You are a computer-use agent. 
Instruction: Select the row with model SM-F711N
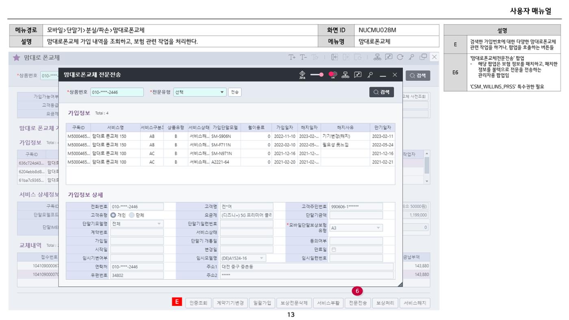pyautogui.click(x=230, y=145)
